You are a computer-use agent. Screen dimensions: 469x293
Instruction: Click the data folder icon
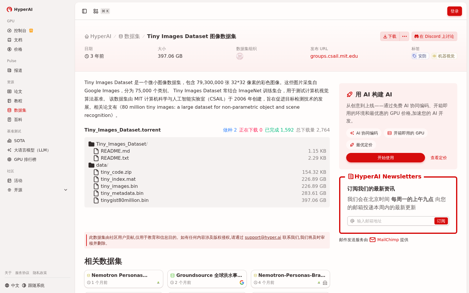tap(91, 165)
